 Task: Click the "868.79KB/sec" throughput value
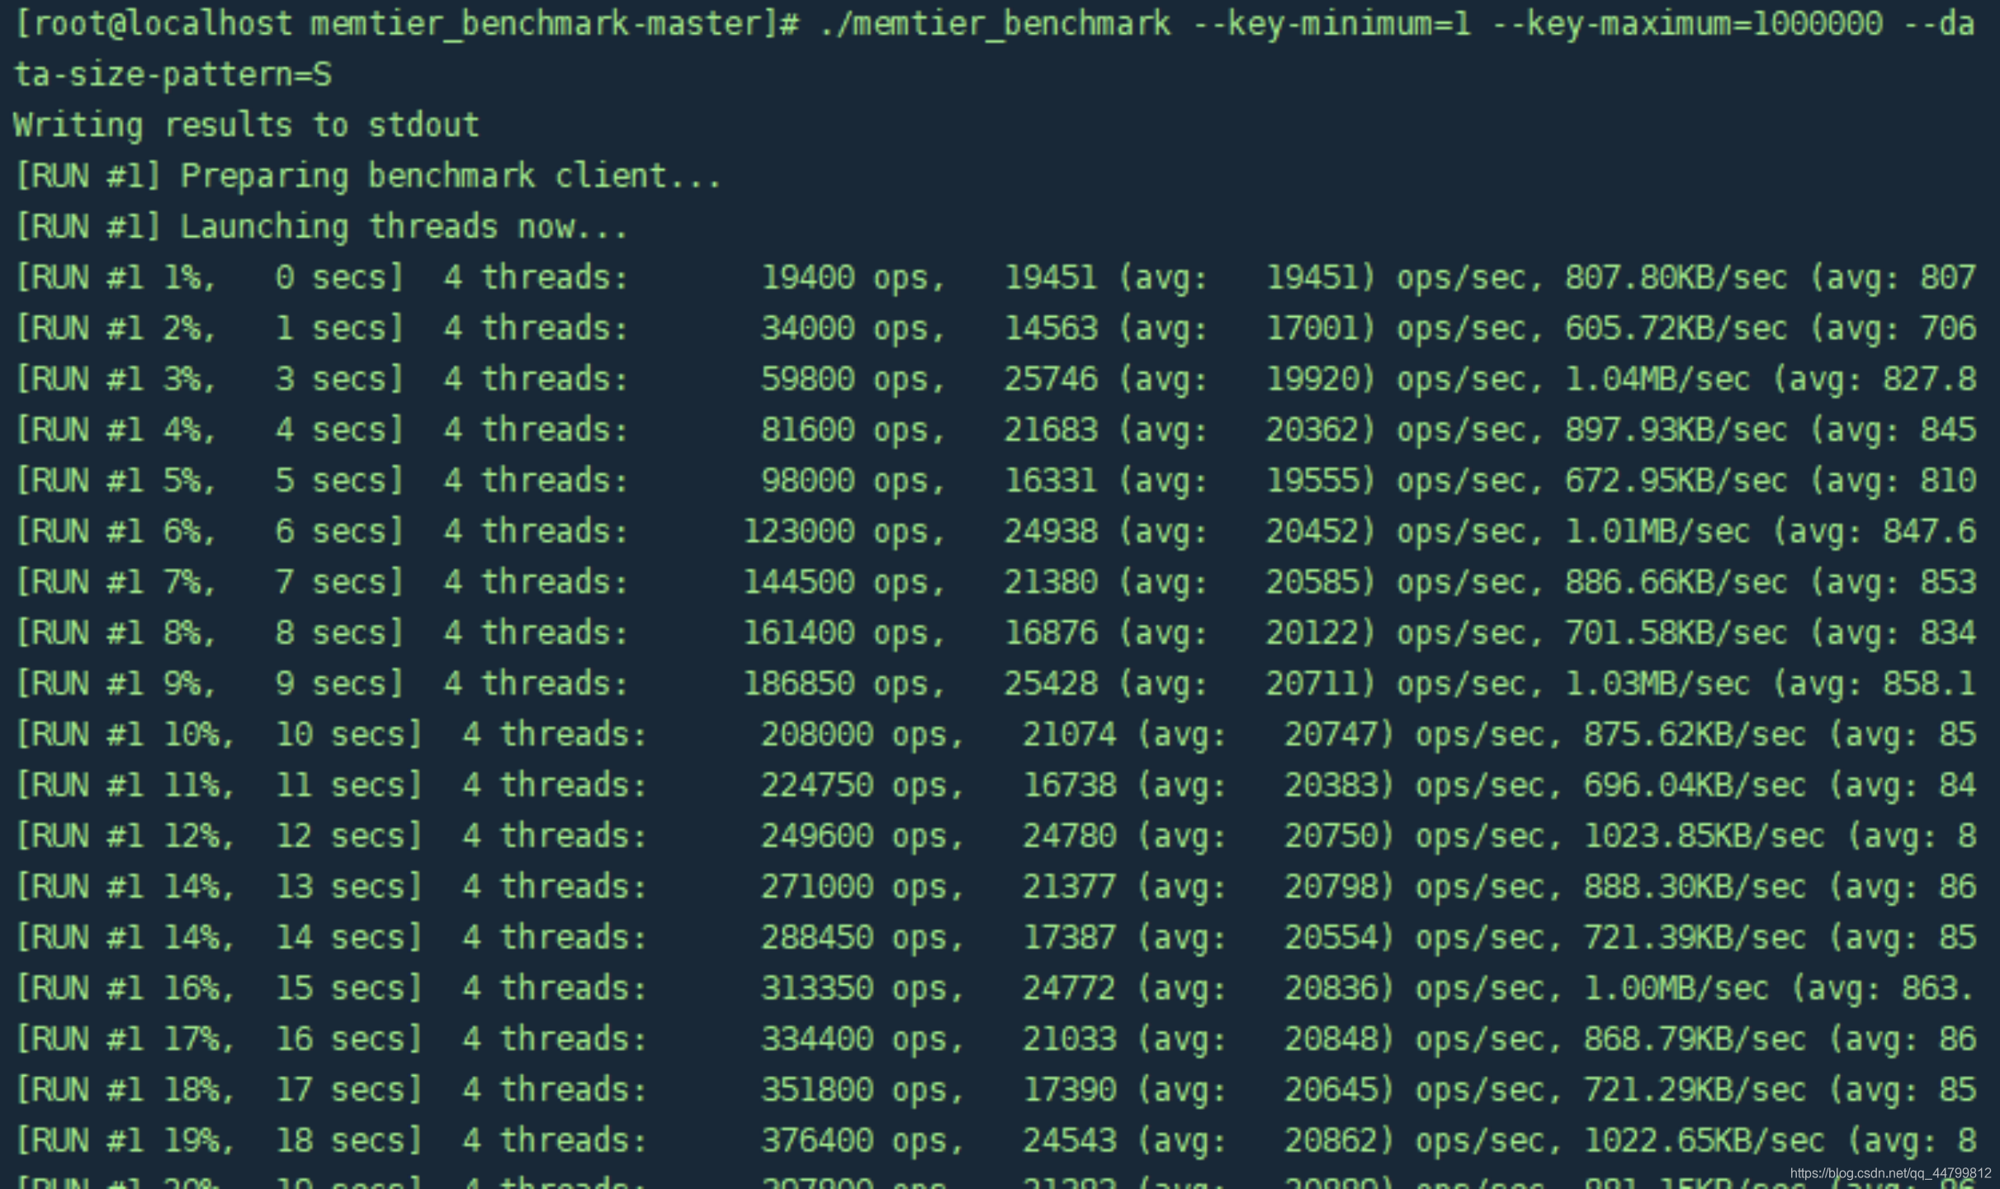pos(1695,1040)
